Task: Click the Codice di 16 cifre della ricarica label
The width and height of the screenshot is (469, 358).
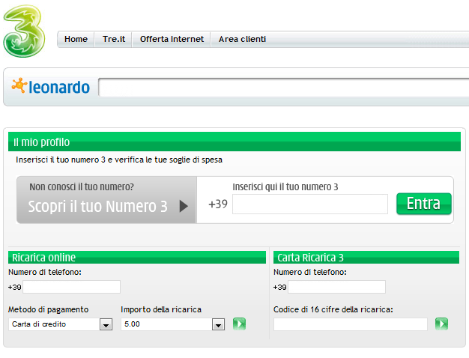Action: (333, 309)
